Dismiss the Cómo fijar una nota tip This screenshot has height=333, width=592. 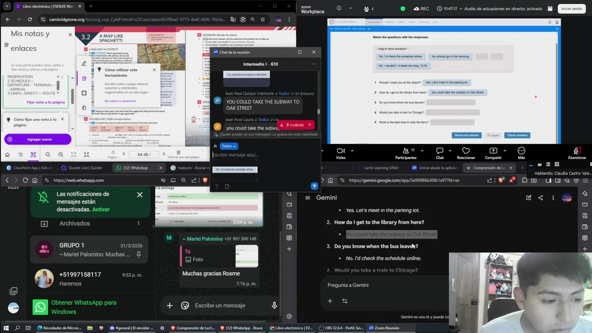(62, 119)
